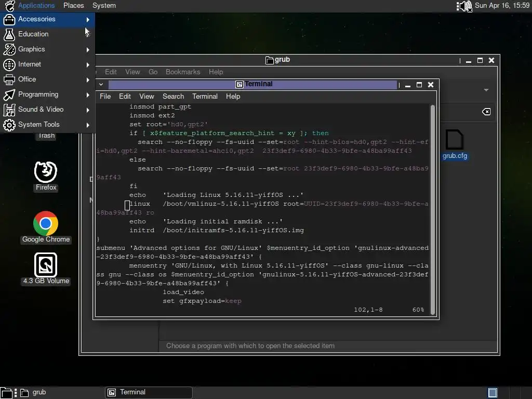Click the GNOME foot logo icon

[x=9, y=6]
